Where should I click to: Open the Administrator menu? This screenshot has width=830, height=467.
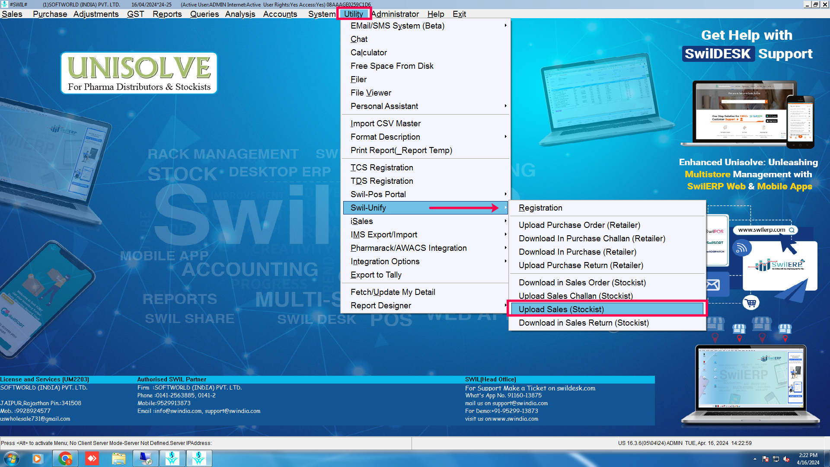click(395, 14)
